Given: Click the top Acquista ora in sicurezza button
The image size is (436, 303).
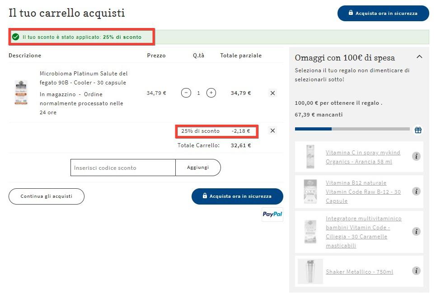Looking at the screenshot, I should (383, 14).
